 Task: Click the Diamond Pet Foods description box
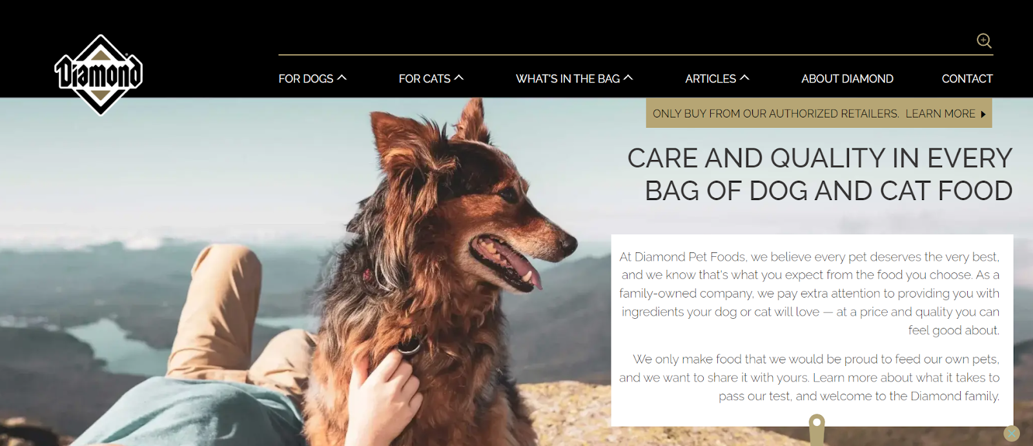pos(812,330)
